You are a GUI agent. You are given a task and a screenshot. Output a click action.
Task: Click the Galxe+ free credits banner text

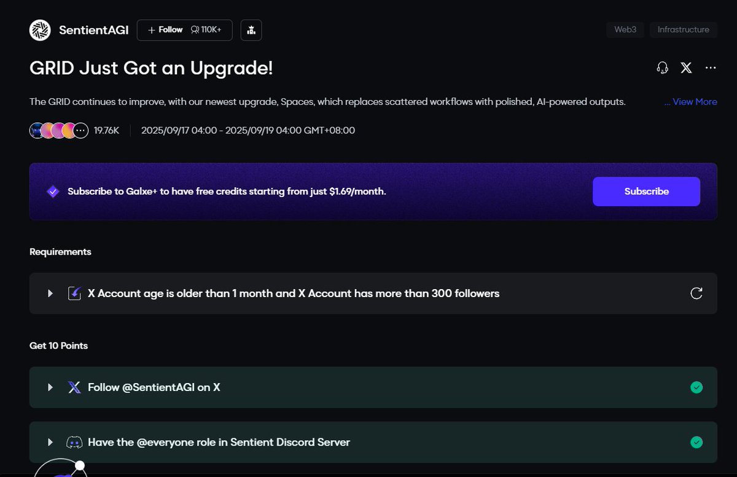click(227, 192)
